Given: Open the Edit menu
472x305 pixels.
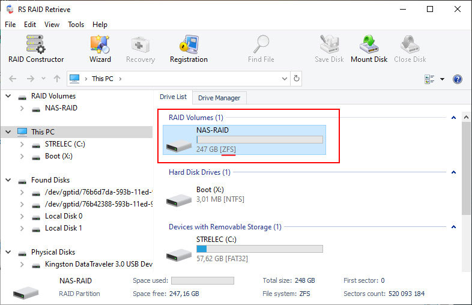Looking at the screenshot, I should 30,25.
